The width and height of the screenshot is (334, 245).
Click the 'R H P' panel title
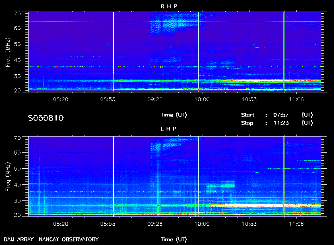[169, 6]
